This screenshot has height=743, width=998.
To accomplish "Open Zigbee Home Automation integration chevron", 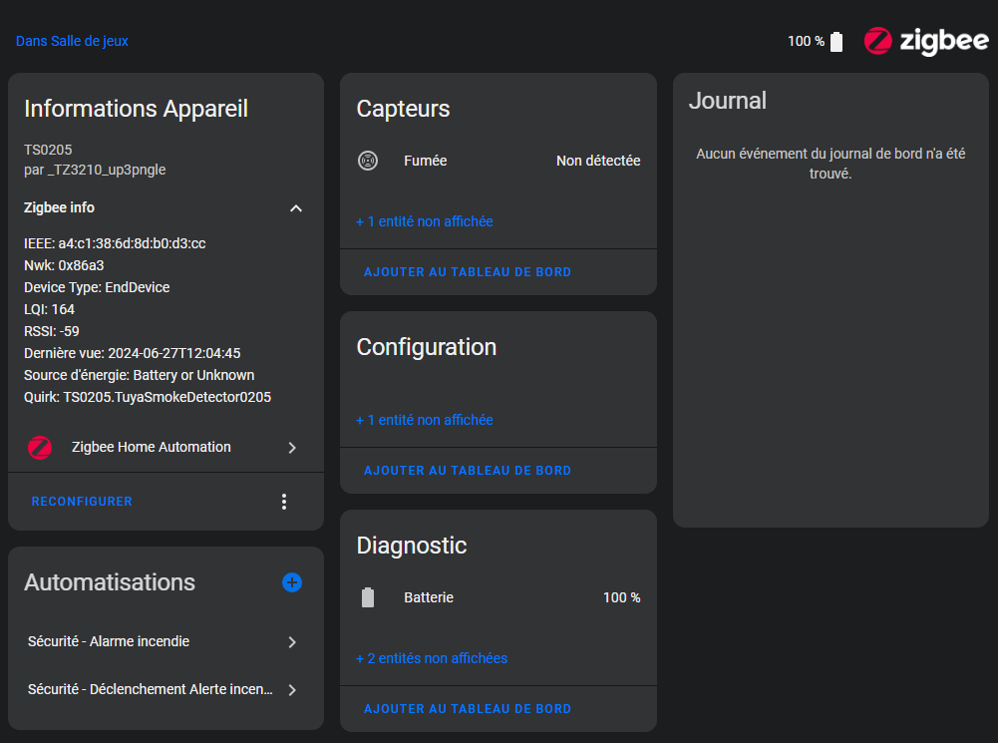I will pos(292,448).
